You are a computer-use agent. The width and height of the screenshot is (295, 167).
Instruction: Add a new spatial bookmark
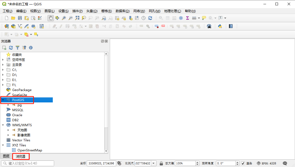click(x=130, y=18)
